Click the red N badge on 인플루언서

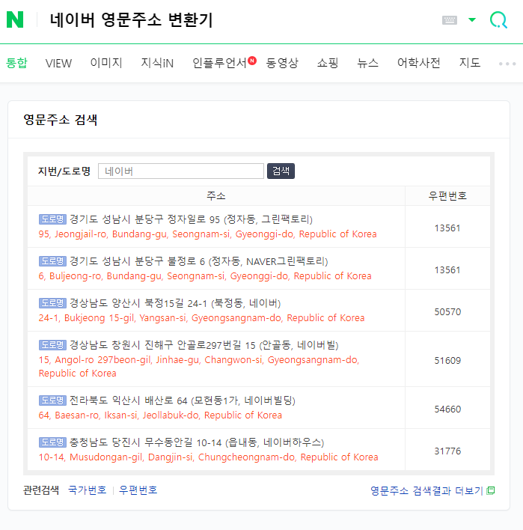point(252,61)
